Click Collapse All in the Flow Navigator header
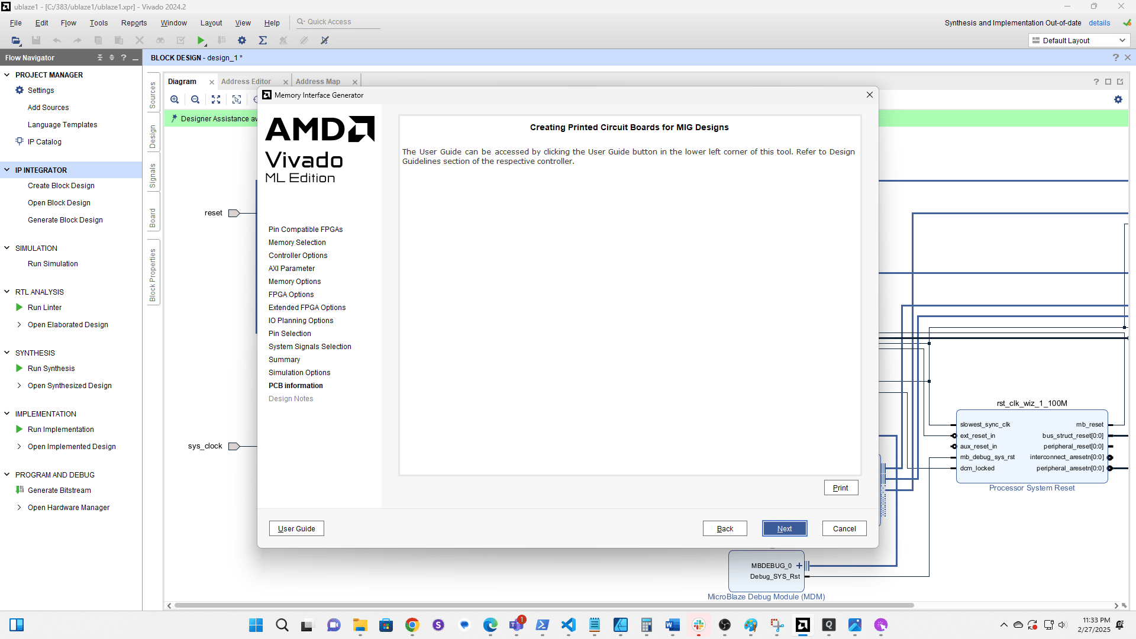The height and width of the screenshot is (639, 1136). 100,57
